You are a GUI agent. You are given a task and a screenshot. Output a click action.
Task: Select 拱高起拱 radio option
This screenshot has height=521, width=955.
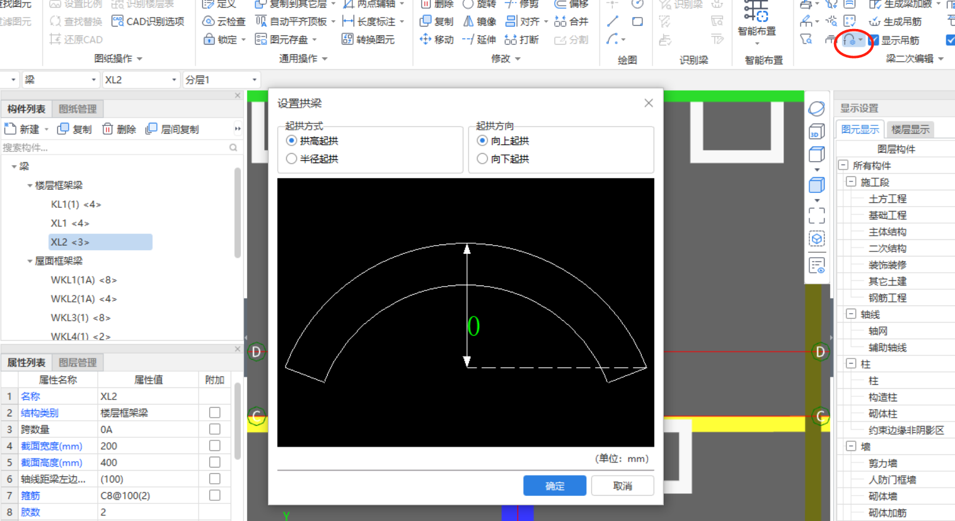pyautogui.click(x=291, y=140)
